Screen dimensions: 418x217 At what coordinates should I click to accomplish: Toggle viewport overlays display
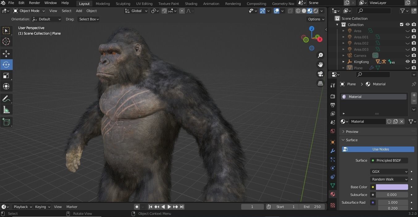click(277, 11)
